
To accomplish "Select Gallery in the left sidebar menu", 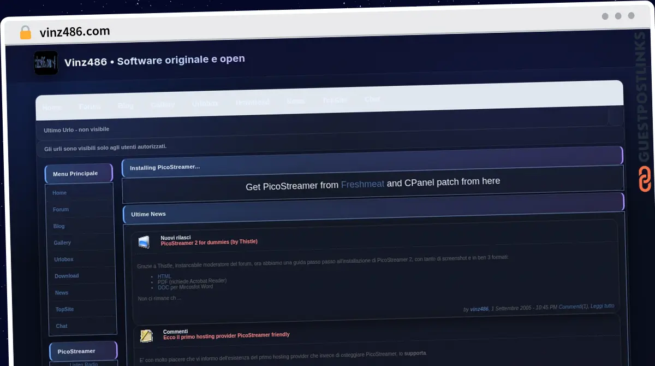I will click(x=62, y=243).
